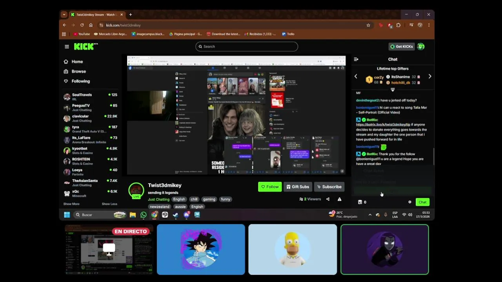The image size is (502, 282).
Task: Click the volume icon in system tray
Action: click(410, 215)
